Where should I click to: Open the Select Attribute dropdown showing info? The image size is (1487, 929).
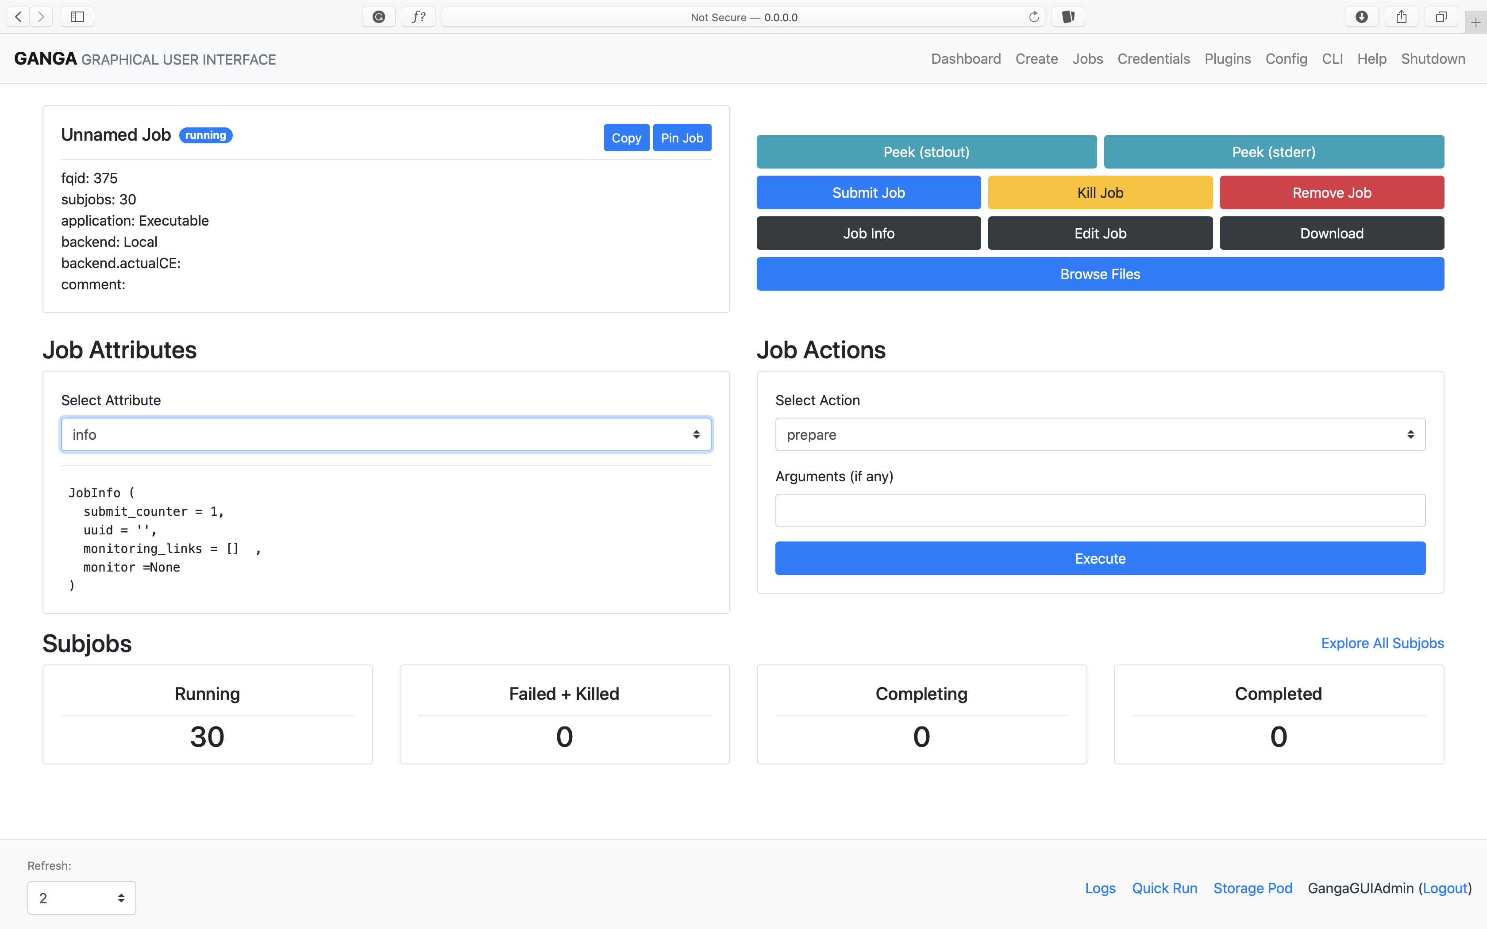[x=386, y=434]
